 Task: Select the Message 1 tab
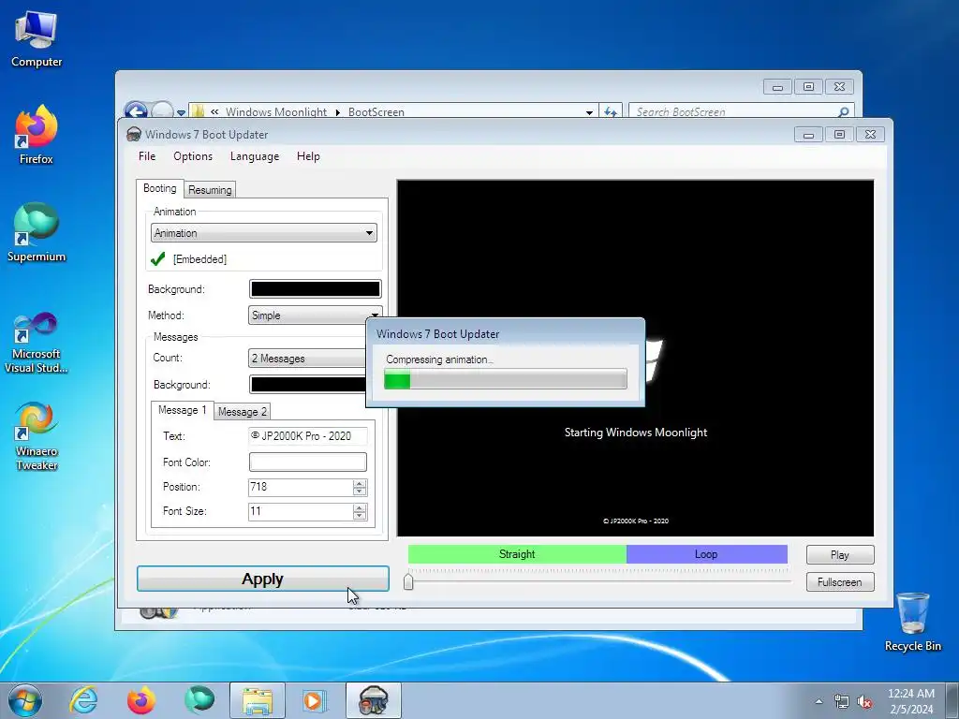183,410
